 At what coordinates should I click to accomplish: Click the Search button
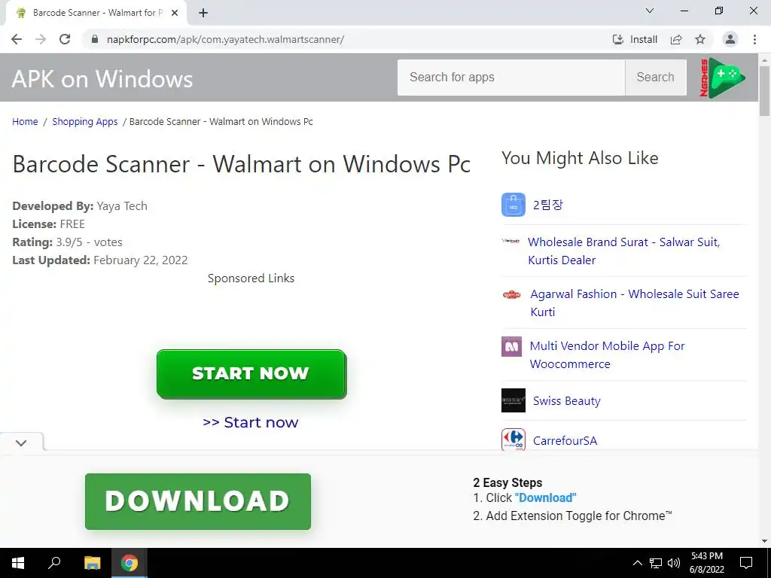[x=656, y=78]
